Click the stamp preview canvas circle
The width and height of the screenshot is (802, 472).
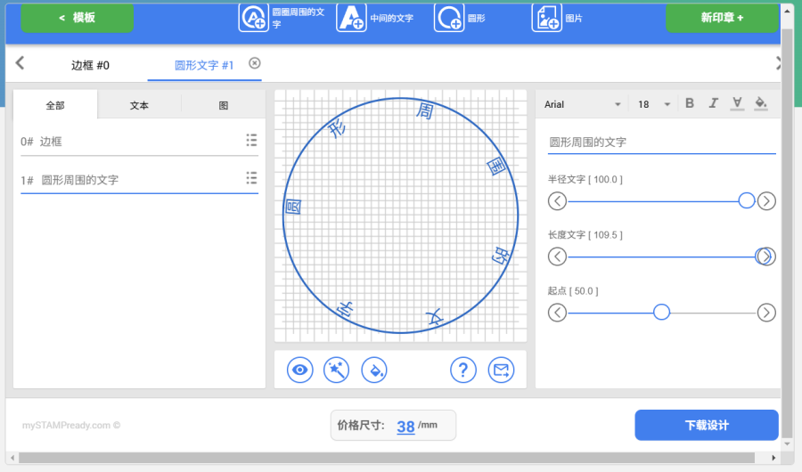[x=400, y=216]
